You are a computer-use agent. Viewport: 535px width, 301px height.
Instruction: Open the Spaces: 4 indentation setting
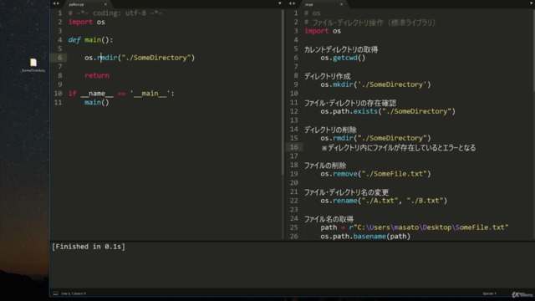[x=489, y=293]
